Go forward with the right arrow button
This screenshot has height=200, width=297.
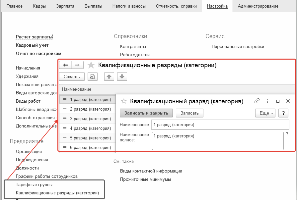77,65
